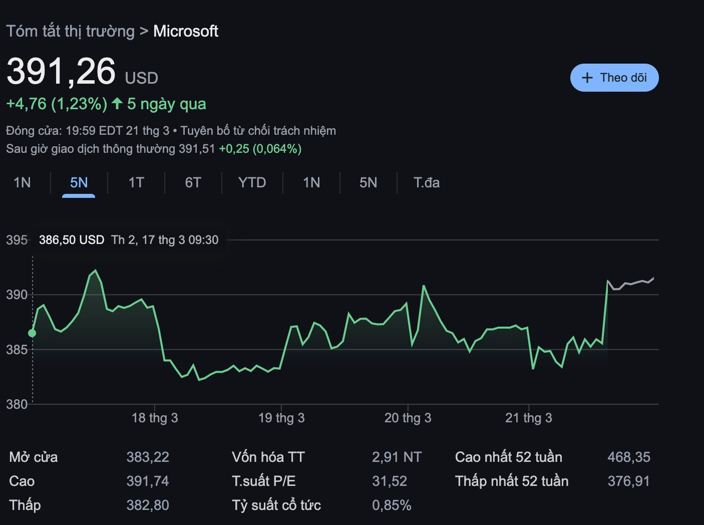Image resolution: width=704 pixels, height=525 pixels.
Task: Select the active 5N five-day tab
Action: pos(79,182)
